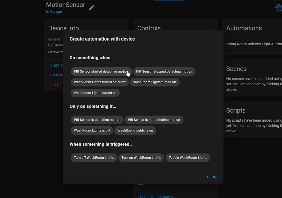The image size is (282, 198).
Task: Select the active blue tab at top
Action: coord(169,1)
